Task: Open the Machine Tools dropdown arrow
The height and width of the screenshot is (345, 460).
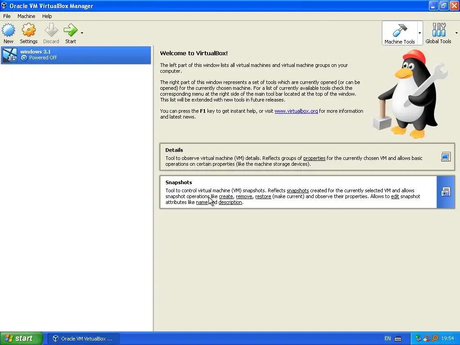Action: pos(420,33)
